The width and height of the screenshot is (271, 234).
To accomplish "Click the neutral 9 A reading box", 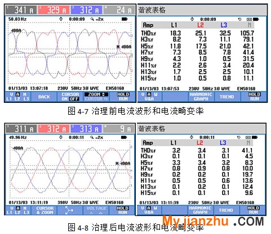I will [x=119, y=129].
